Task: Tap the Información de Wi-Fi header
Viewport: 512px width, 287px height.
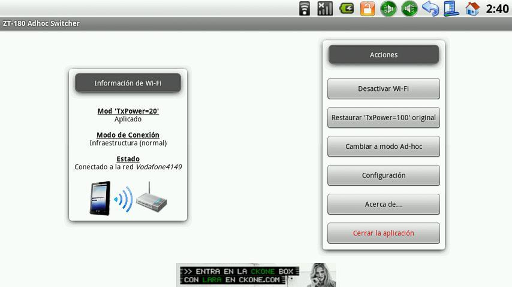Action: [128, 83]
